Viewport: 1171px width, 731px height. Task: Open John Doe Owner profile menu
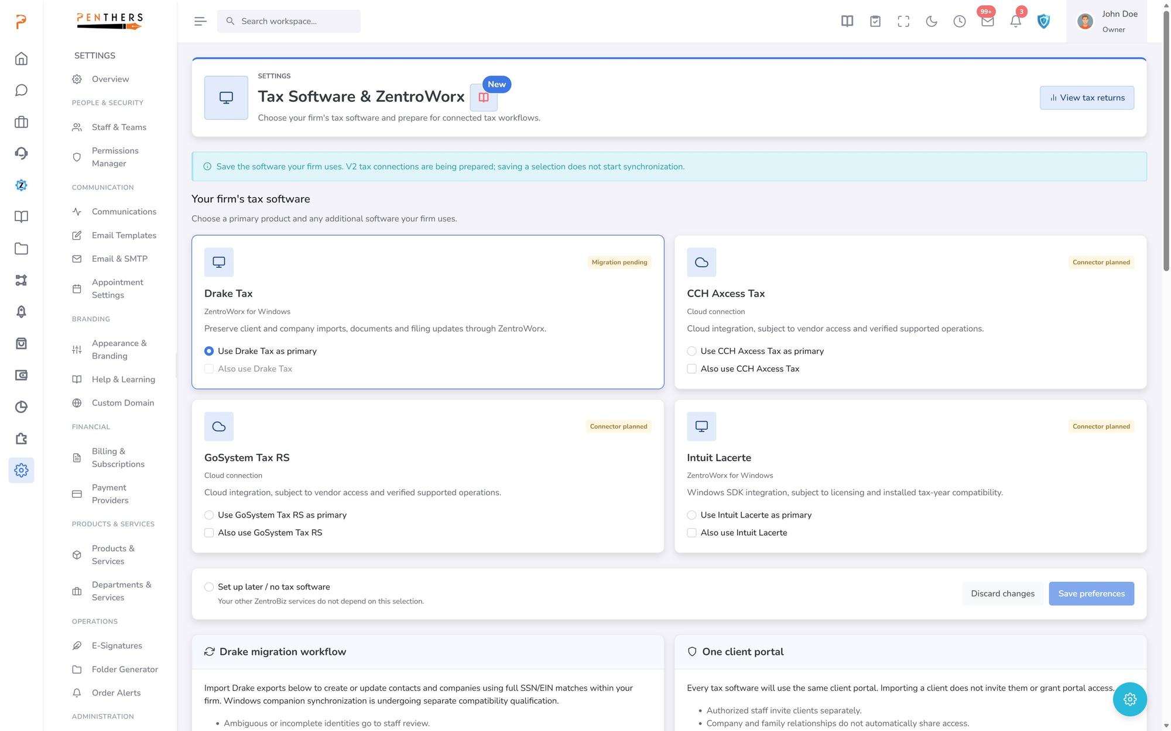[1107, 21]
